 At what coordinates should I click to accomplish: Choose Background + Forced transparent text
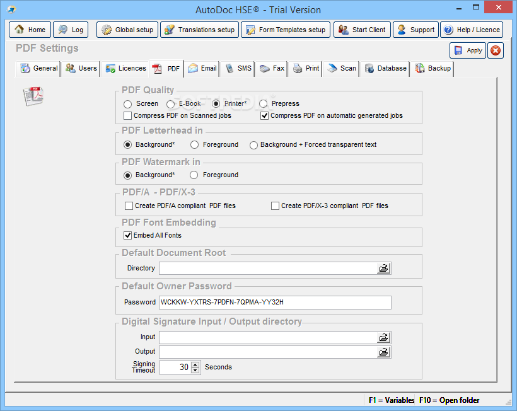tap(253, 145)
